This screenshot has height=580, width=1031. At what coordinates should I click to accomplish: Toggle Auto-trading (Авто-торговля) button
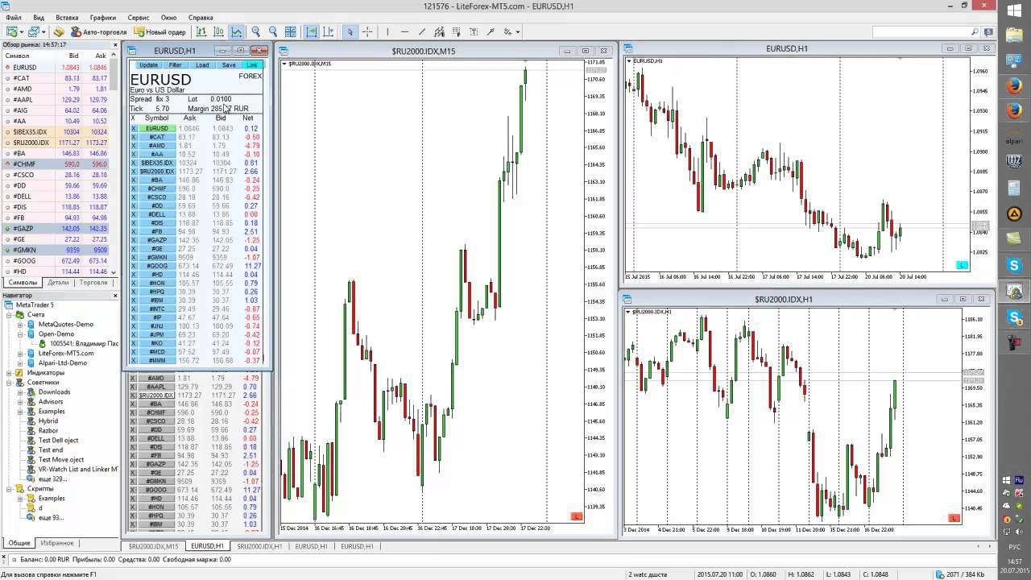pos(99,31)
